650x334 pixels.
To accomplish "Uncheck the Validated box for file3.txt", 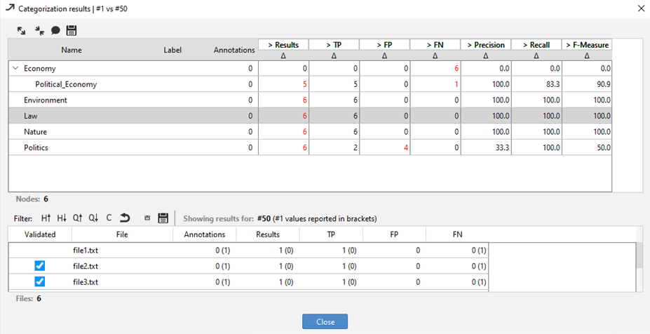I will pos(40,281).
